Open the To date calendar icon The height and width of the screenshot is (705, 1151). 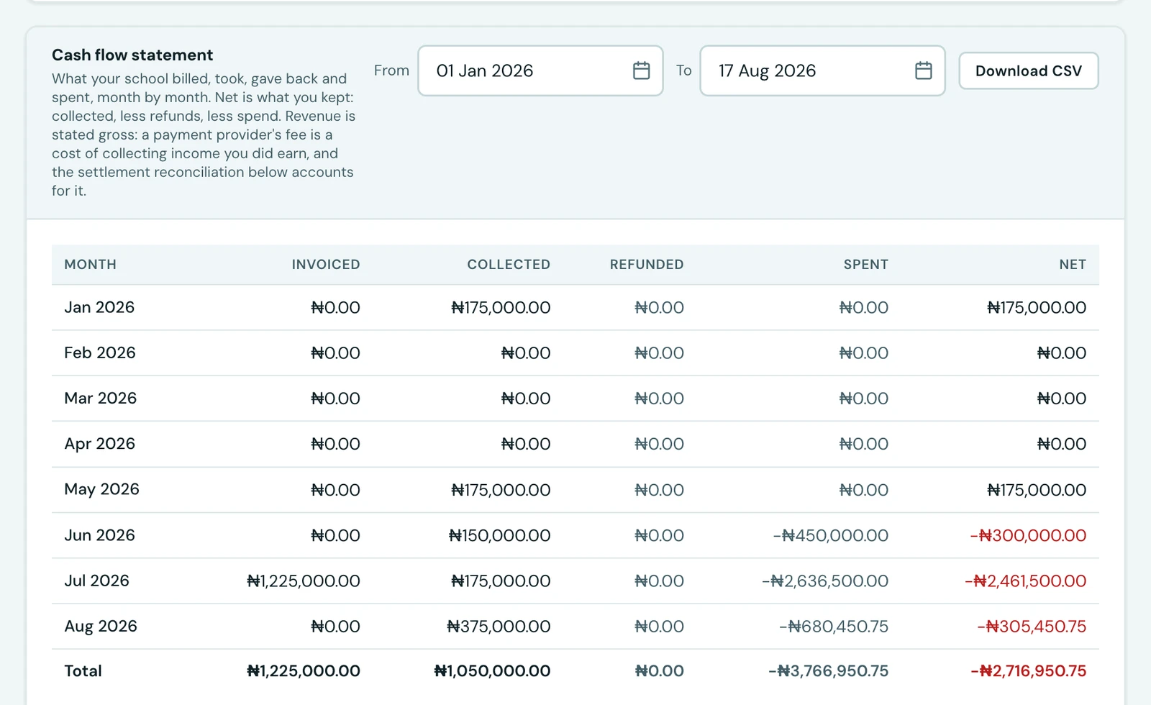point(923,70)
